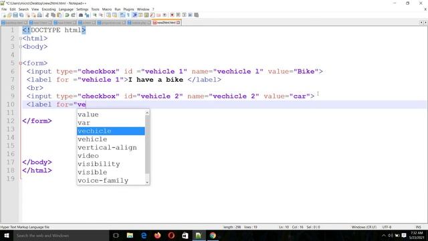
Task: Pick 'video' in the autocomplete popup
Action: [x=111, y=156]
